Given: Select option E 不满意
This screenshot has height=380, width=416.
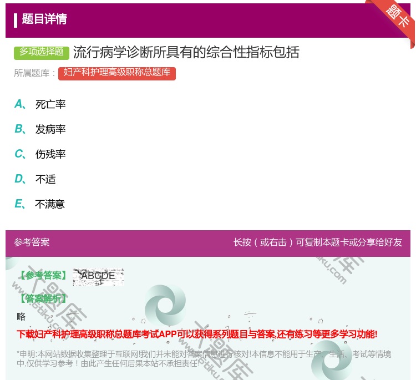Looking at the screenshot, I should point(40,204).
